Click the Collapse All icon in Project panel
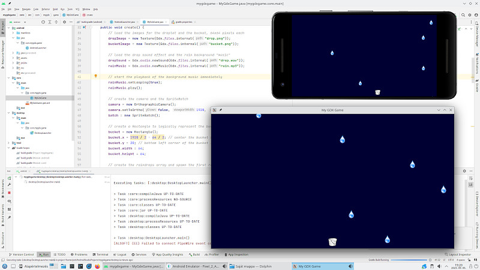 [56, 22]
